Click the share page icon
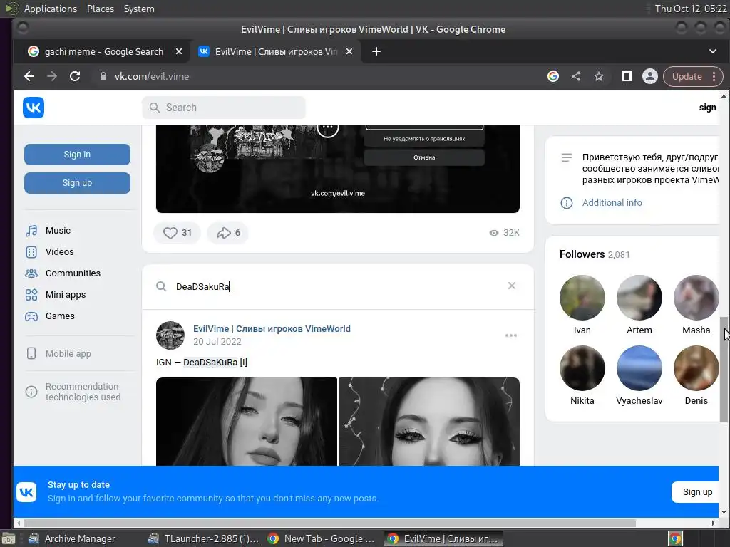Image resolution: width=730 pixels, height=547 pixels. tap(576, 76)
